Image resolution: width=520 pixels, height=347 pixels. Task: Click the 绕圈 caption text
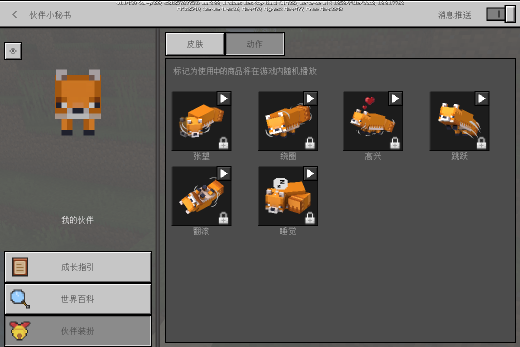click(288, 156)
